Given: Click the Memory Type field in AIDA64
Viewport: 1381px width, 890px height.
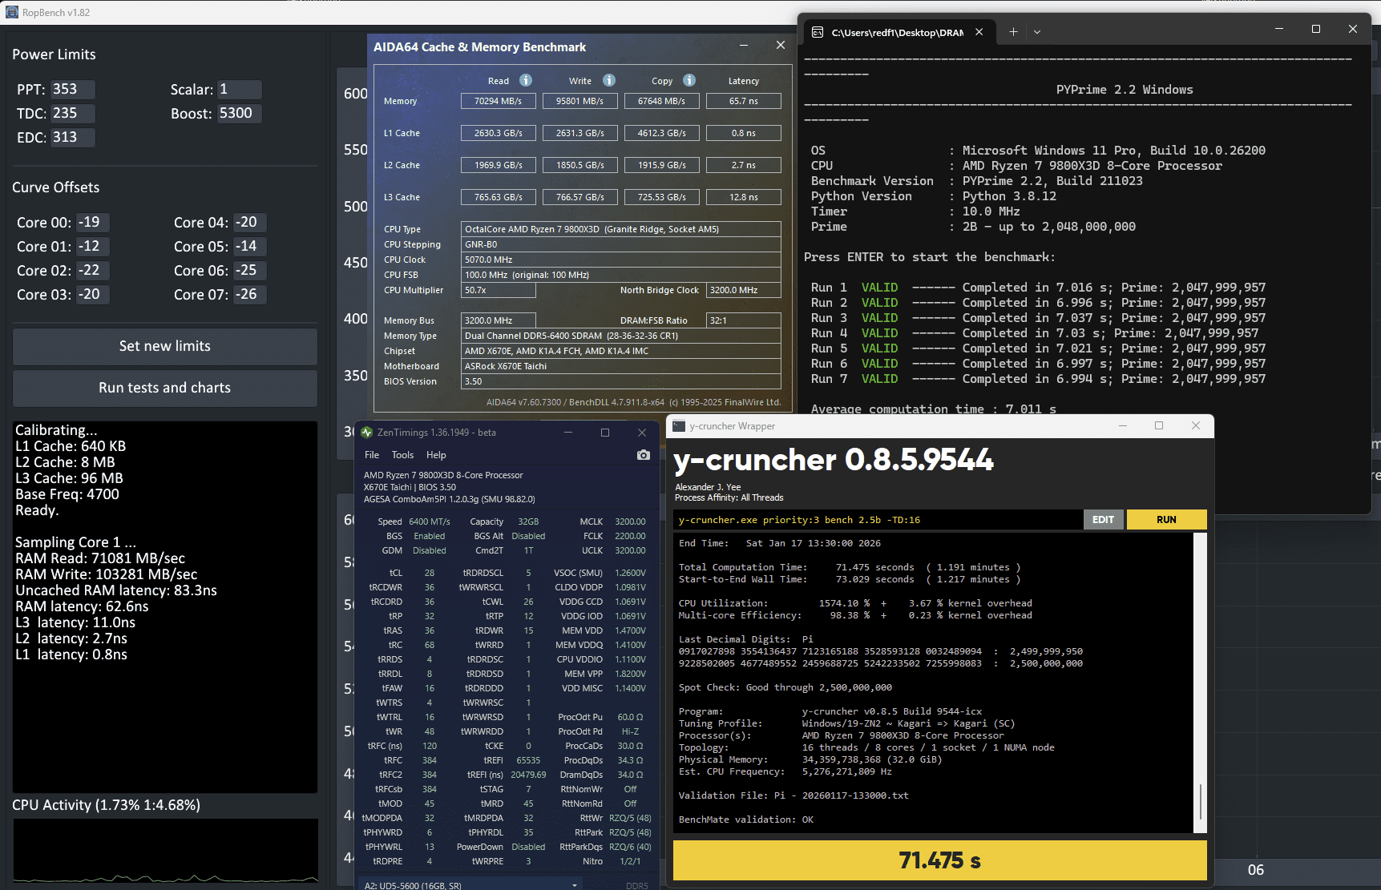Looking at the screenshot, I should [620, 336].
